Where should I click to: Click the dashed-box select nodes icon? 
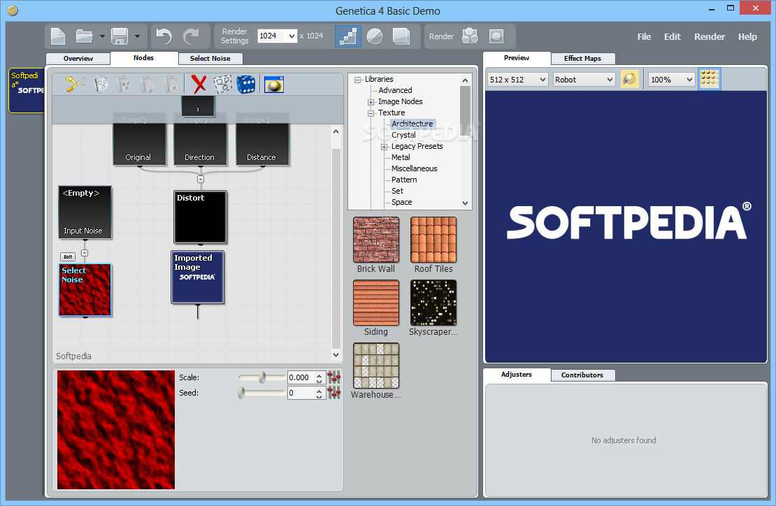coord(223,84)
